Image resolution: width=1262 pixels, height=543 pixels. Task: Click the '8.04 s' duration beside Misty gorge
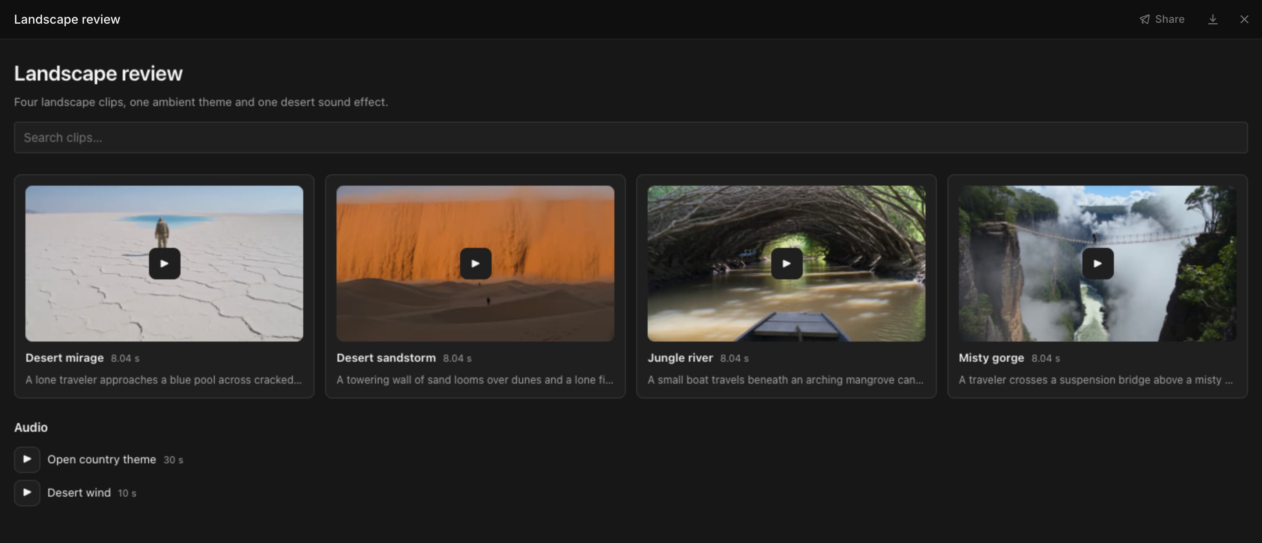point(1046,358)
